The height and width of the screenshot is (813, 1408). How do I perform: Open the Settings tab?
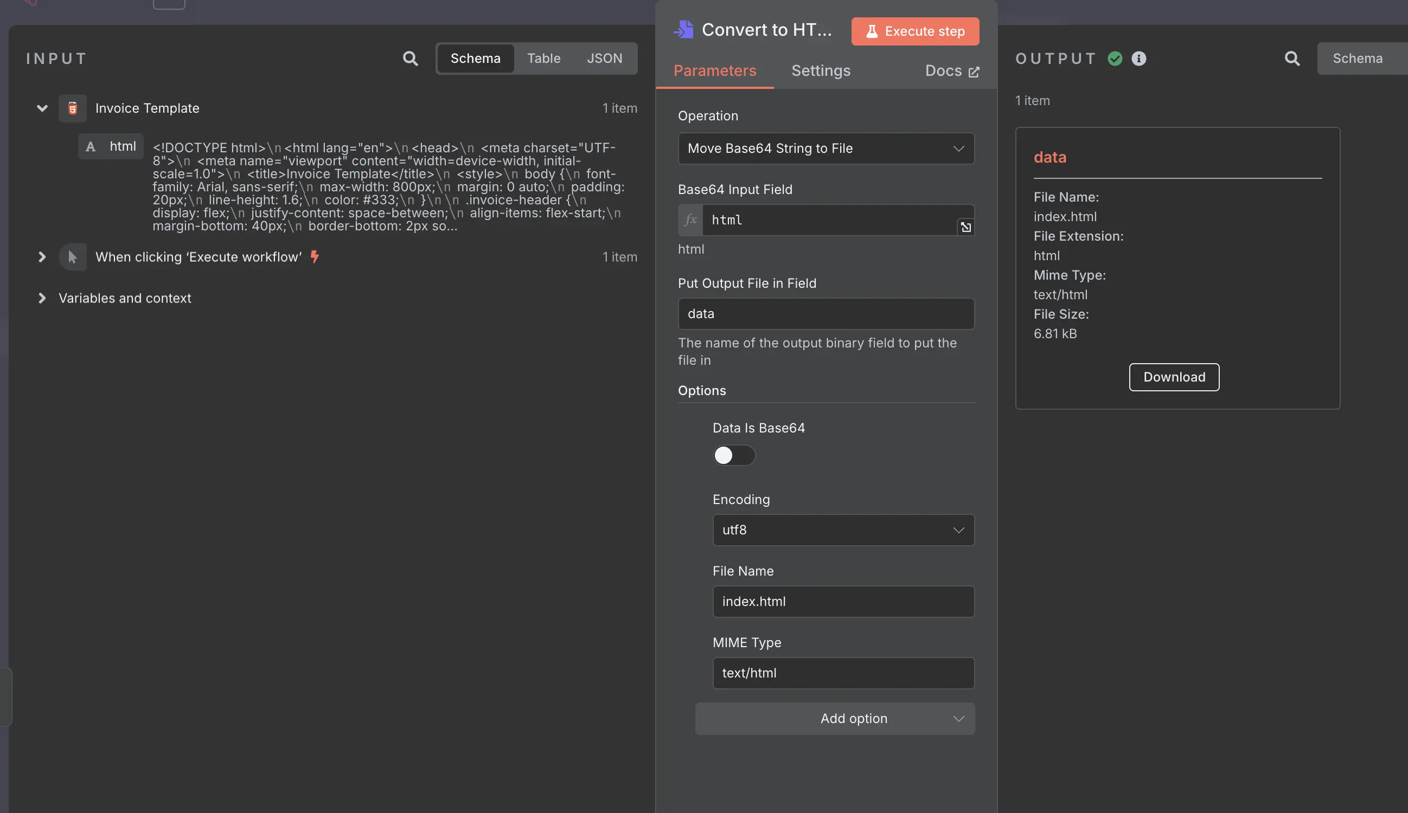point(821,71)
